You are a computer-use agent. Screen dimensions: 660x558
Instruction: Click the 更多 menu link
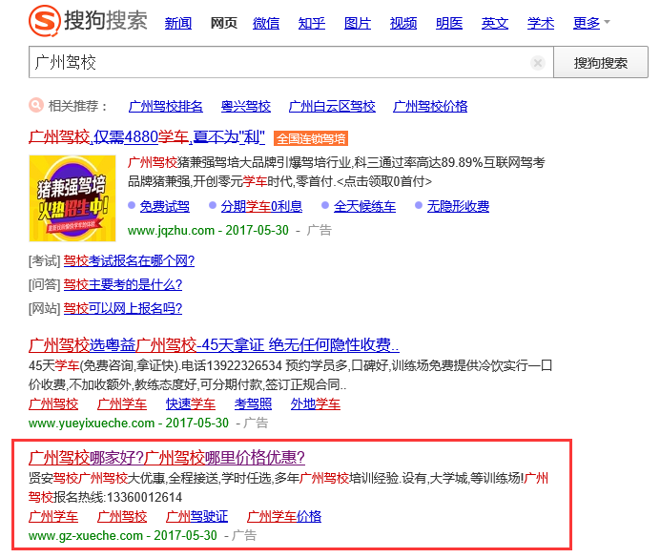coord(587,23)
